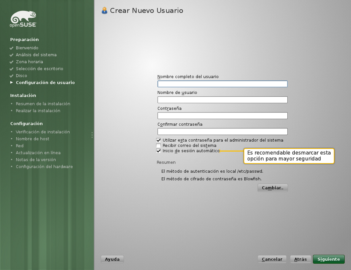Image resolution: width=351 pixels, height=270 pixels.
Task: Enable Recibir correo del sistema checkbox
Action: pyautogui.click(x=159, y=146)
